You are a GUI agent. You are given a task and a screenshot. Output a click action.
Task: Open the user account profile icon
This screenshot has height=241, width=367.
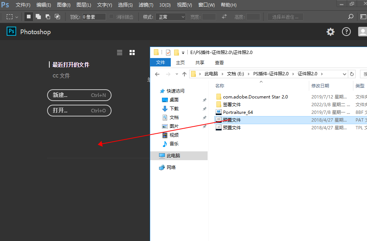point(363,32)
